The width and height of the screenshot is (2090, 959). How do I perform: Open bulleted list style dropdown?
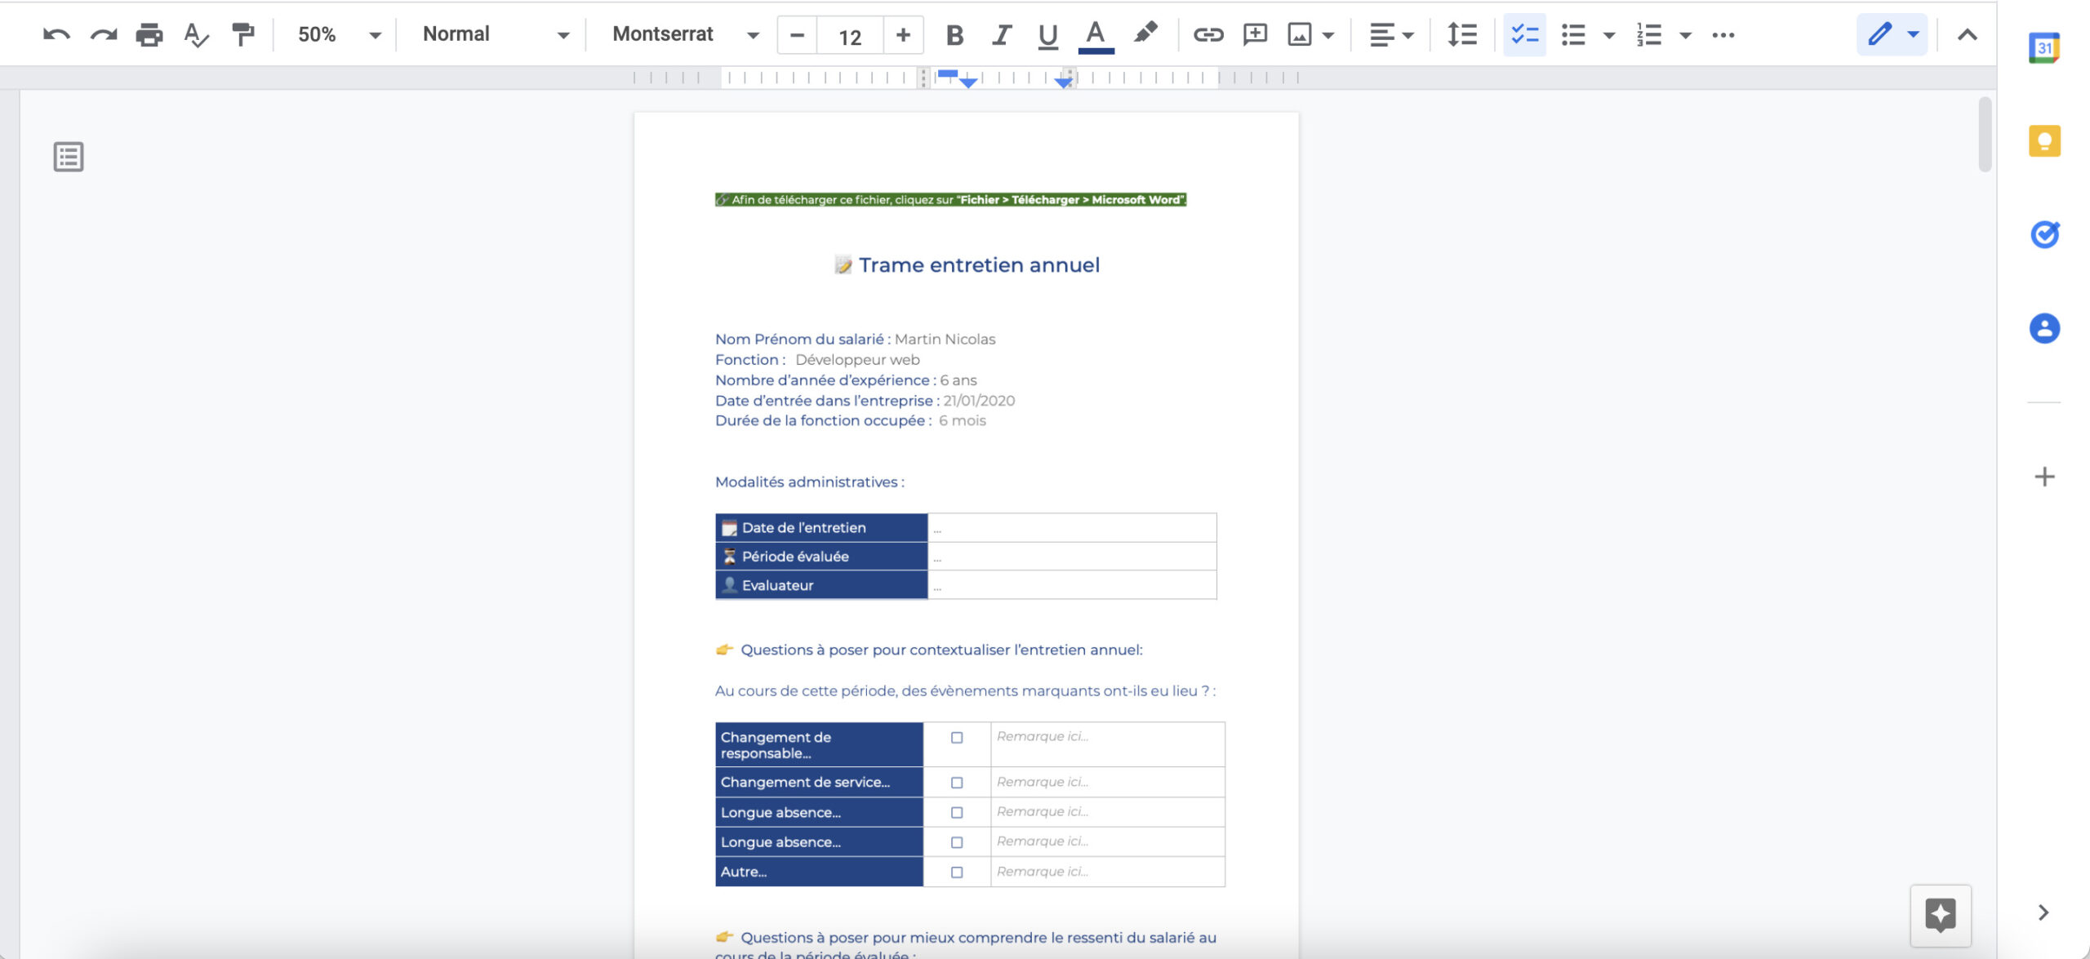click(1609, 36)
